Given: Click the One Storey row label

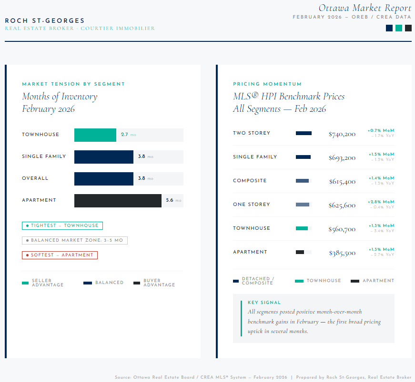Looking at the screenshot, I should pyautogui.click(x=252, y=205).
